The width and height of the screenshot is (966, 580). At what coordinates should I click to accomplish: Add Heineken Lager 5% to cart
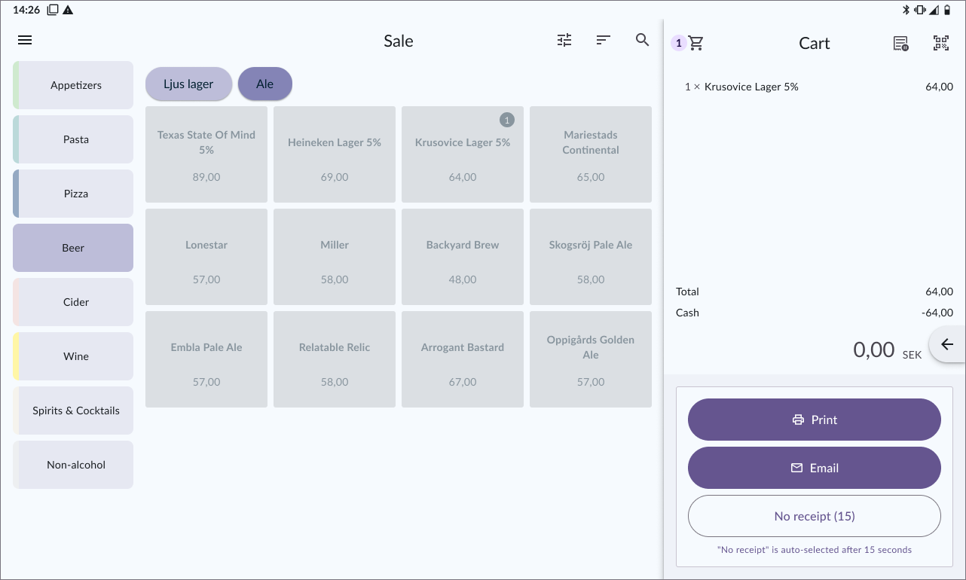pos(335,154)
